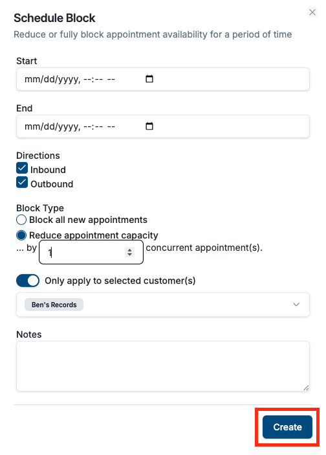Click into the End datetime field
This screenshot has height=455, width=326.
163,126
